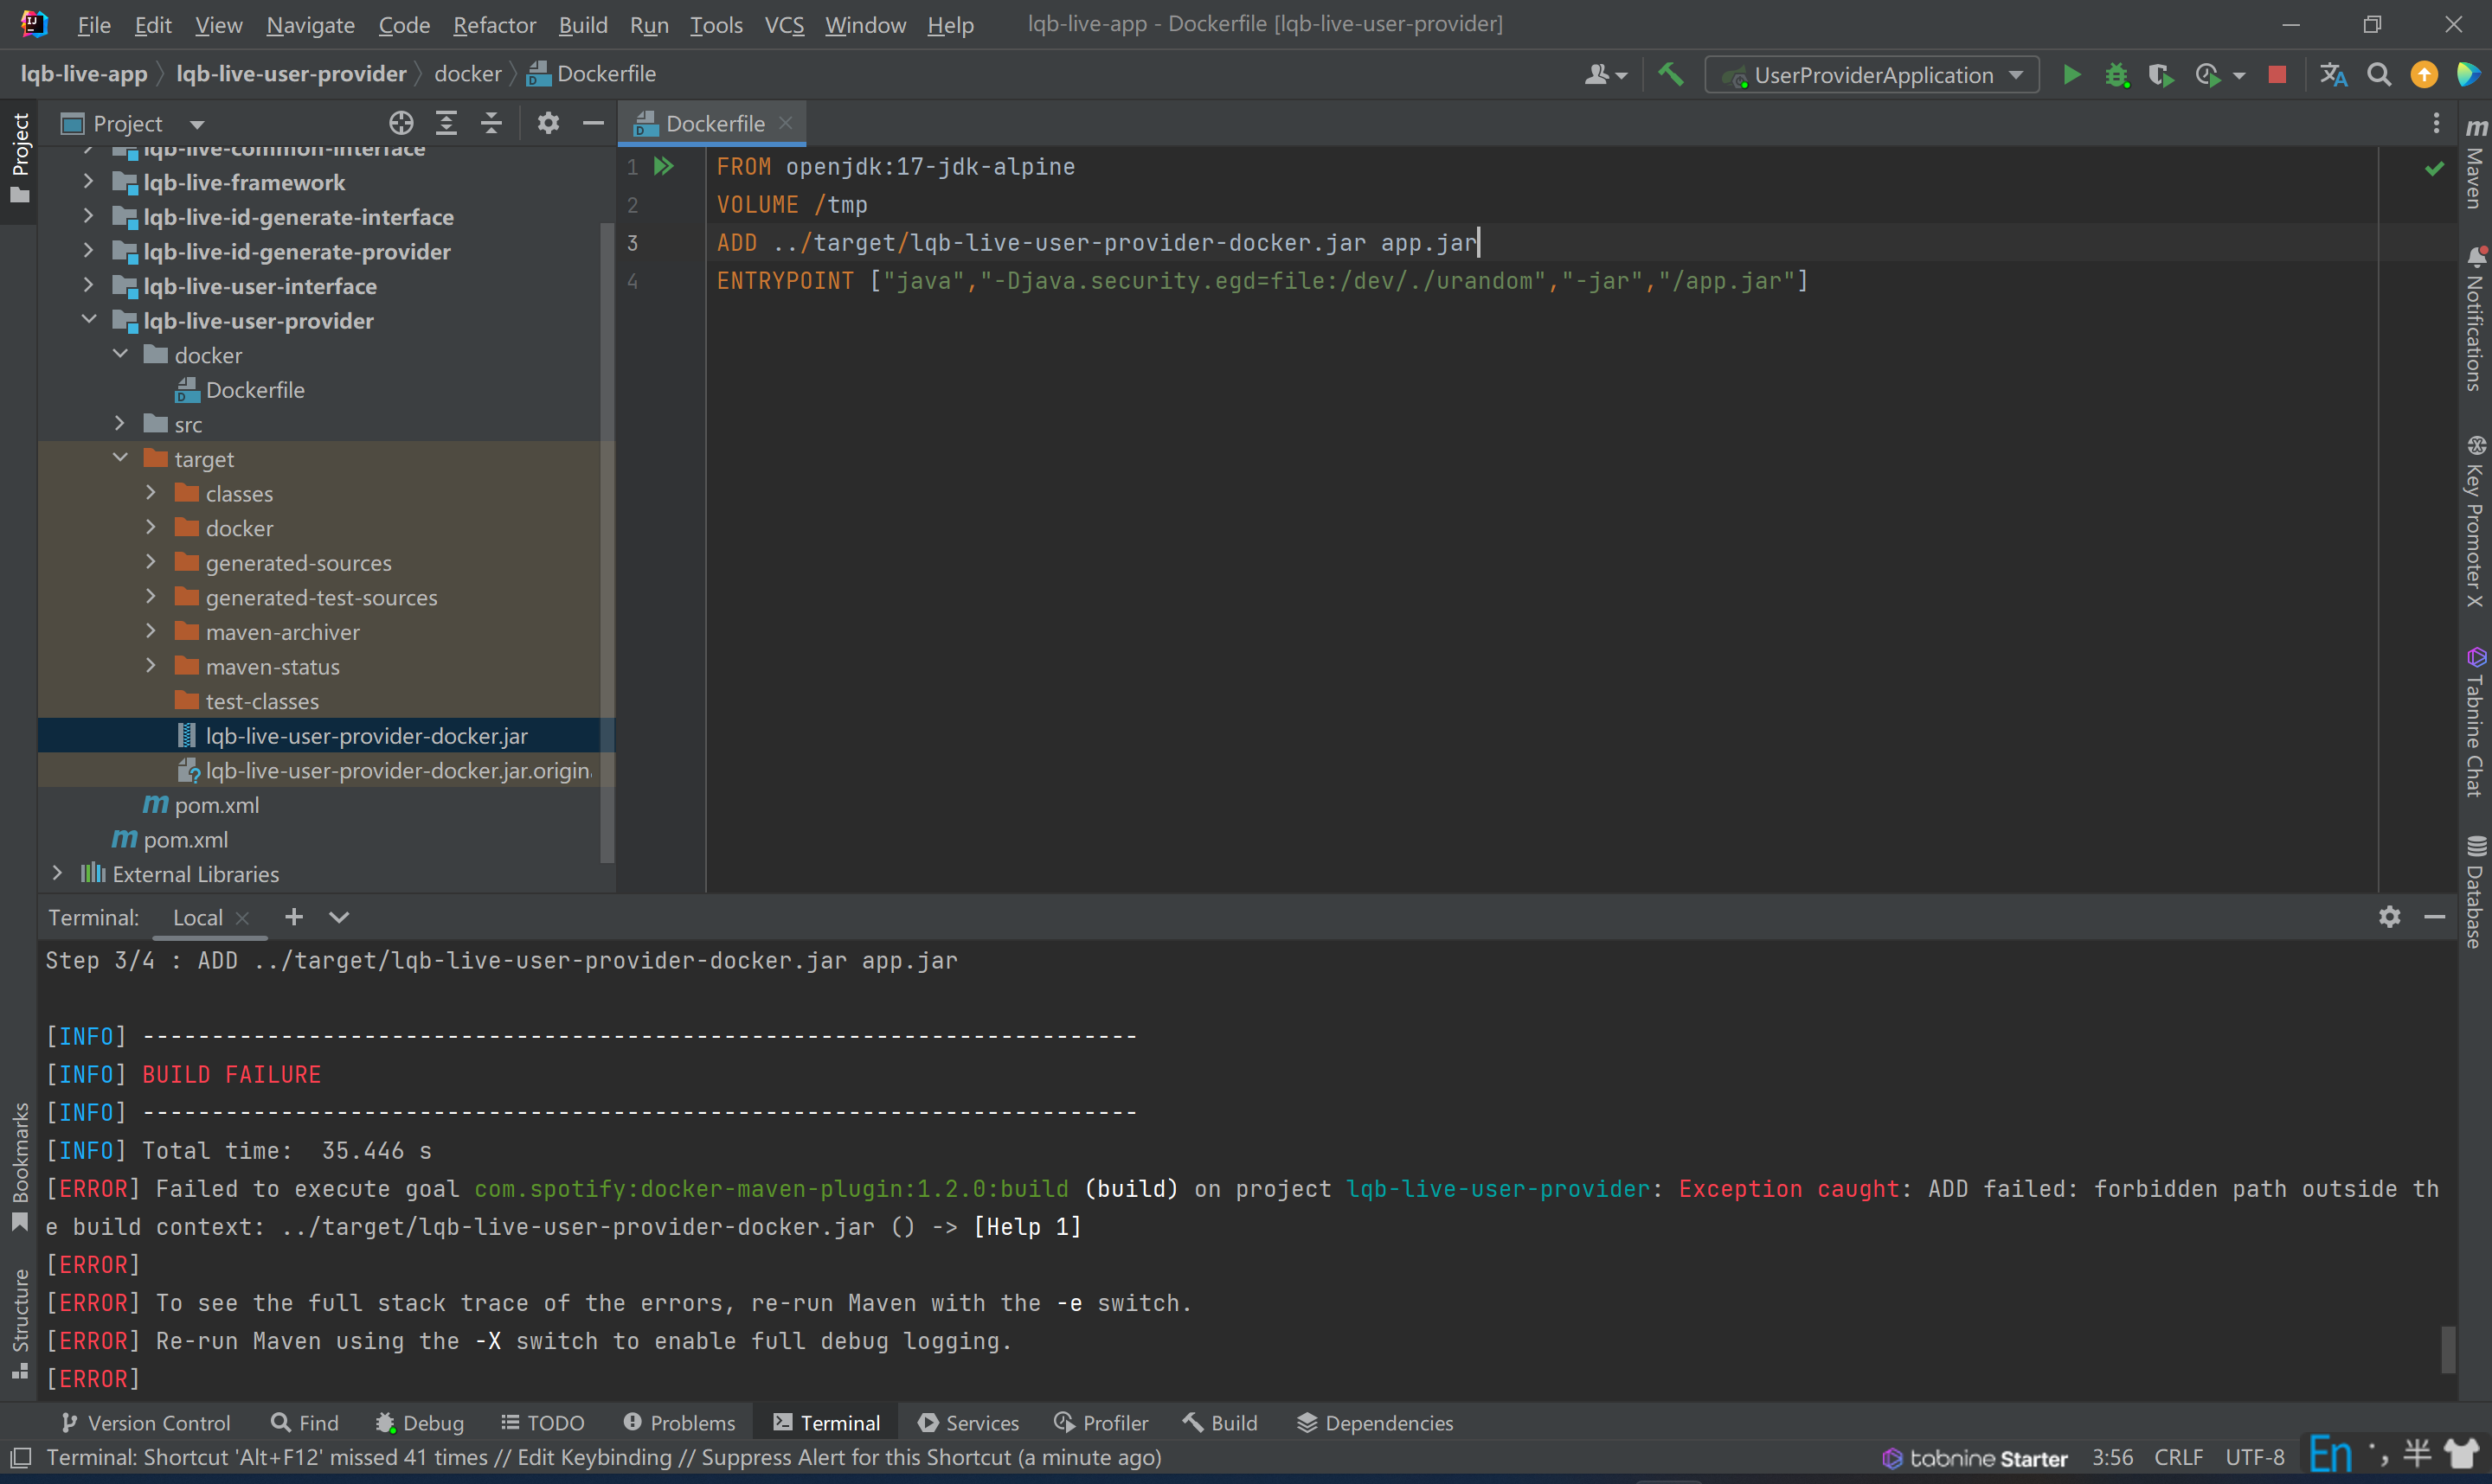Click the Build project hammer icon
Screen dimensions: 2492x1484
pos(1670,75)
